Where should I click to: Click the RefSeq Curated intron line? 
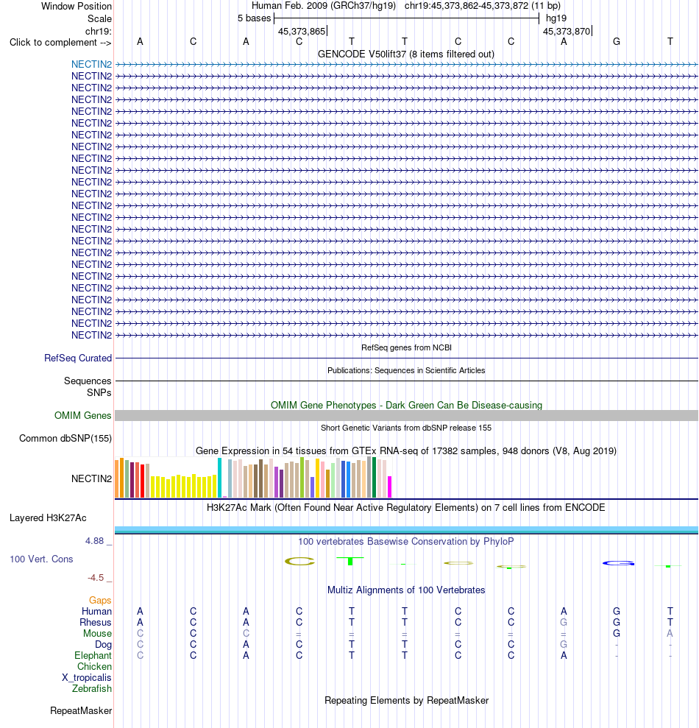tap(407, 358)
